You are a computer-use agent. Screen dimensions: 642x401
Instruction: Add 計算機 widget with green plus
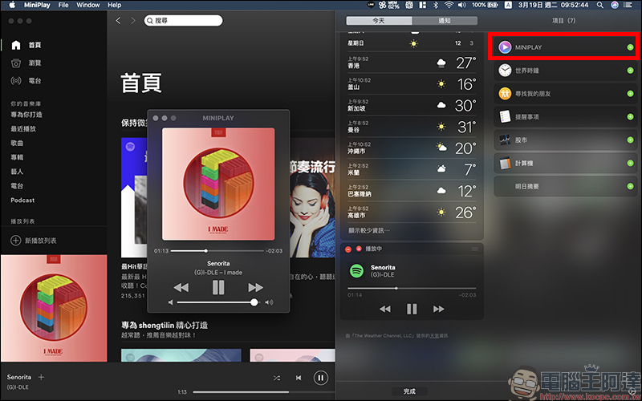(x=630, y=163)
